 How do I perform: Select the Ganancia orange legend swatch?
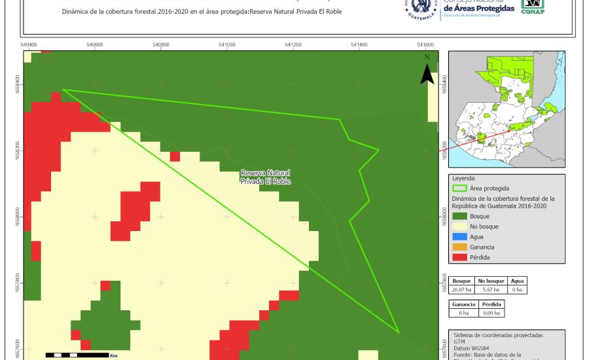point(459,247)
